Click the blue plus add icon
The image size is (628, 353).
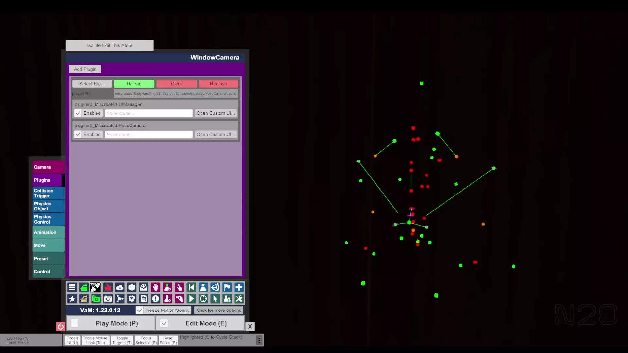coord(239,287)
